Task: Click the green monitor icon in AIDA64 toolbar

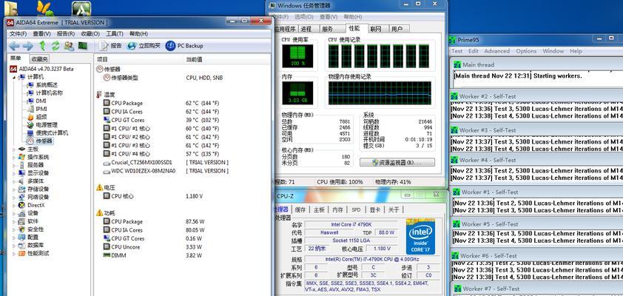Action: [x=83, y=46]
